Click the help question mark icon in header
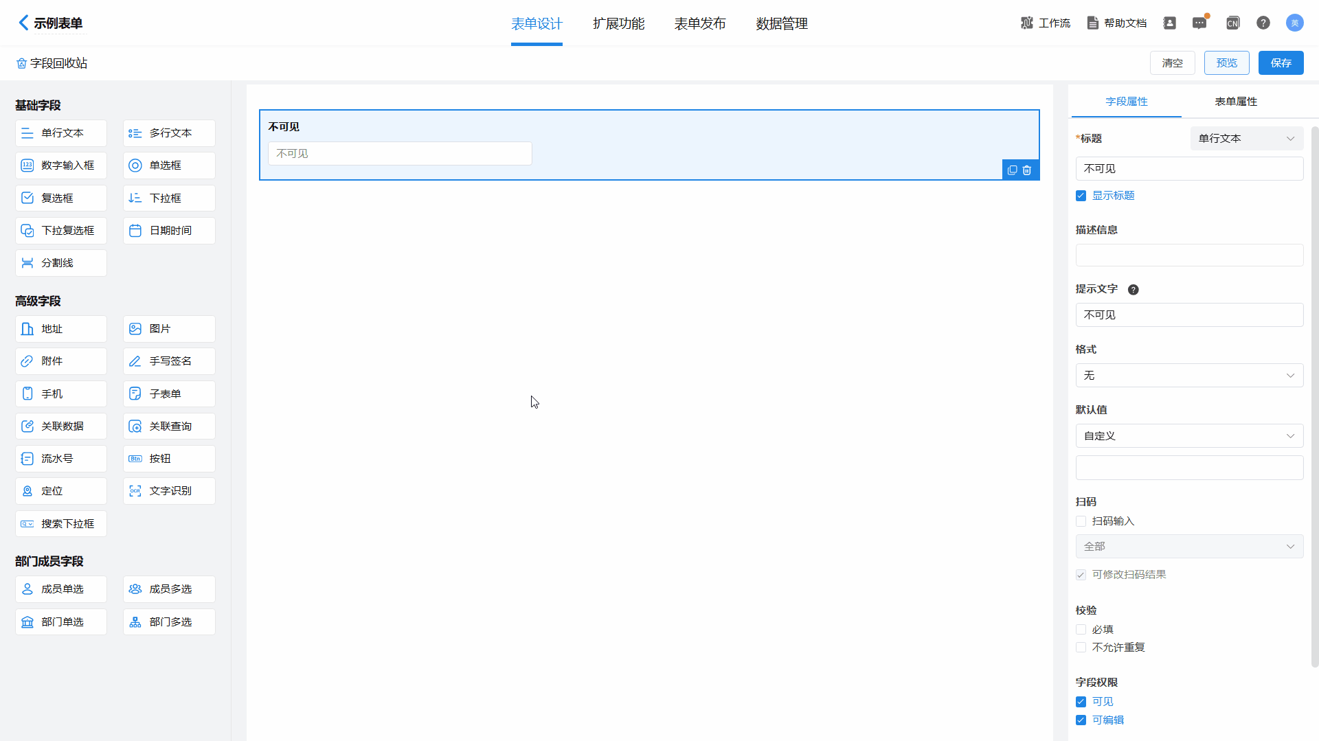1319x741 pixels. [1263, 23]
